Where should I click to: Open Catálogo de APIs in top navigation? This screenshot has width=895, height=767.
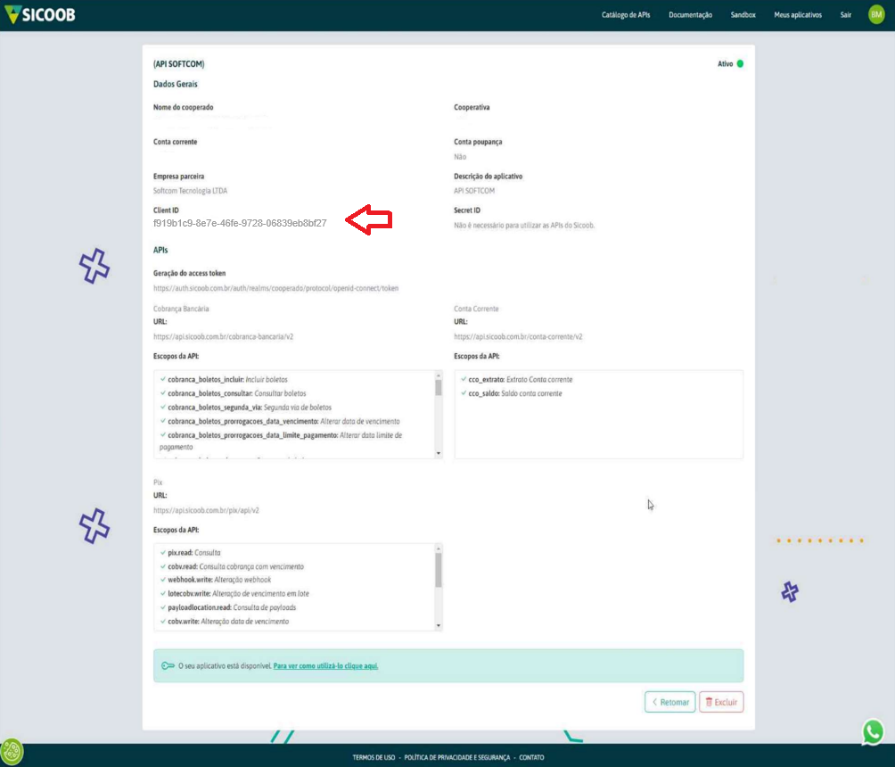(632, 15)
